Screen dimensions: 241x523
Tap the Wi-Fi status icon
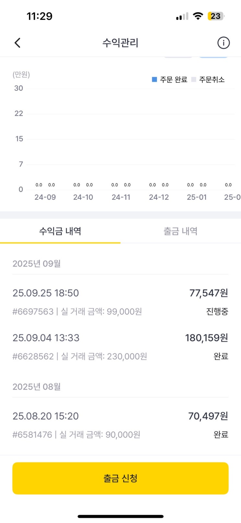click(198, 16)
